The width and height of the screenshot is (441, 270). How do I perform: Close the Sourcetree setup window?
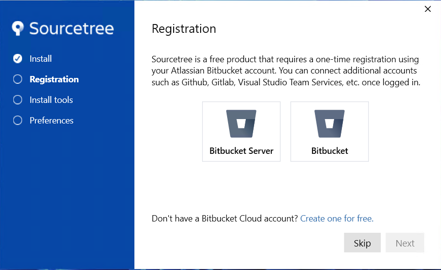427,9
